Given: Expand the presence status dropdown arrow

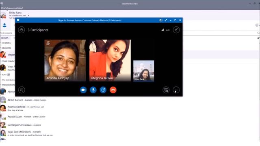Looking at the screenshot, I should click(x=28, y=15).
